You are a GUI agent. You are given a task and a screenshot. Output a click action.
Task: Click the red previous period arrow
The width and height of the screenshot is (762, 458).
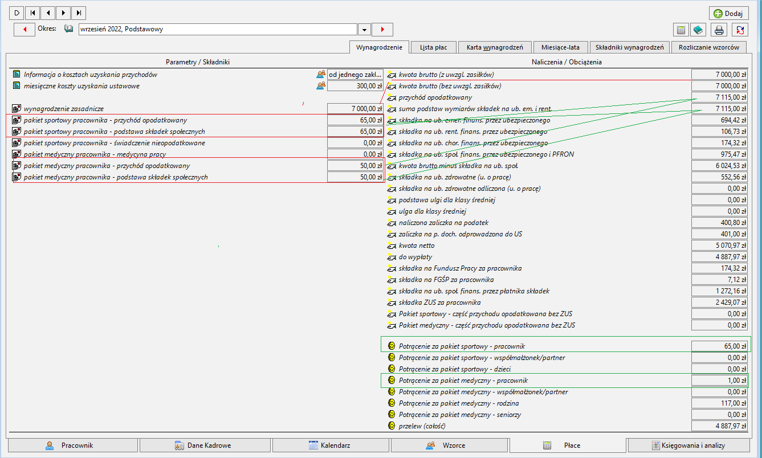pyautogui.click(x=25, y=29)
